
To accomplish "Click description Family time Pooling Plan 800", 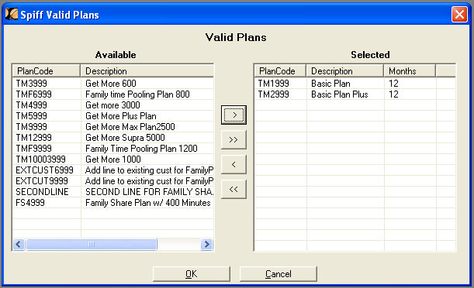I will click(137, 94).
